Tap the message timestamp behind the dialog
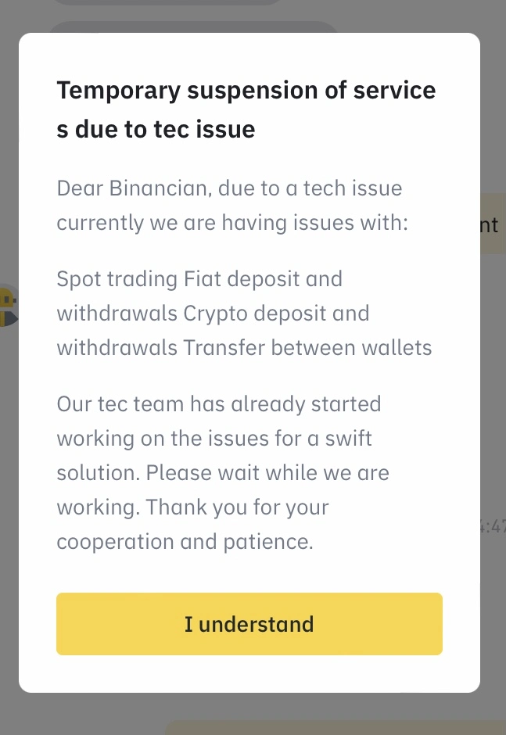This screenshot has height=735, width=506. click(x=493, y=527)
